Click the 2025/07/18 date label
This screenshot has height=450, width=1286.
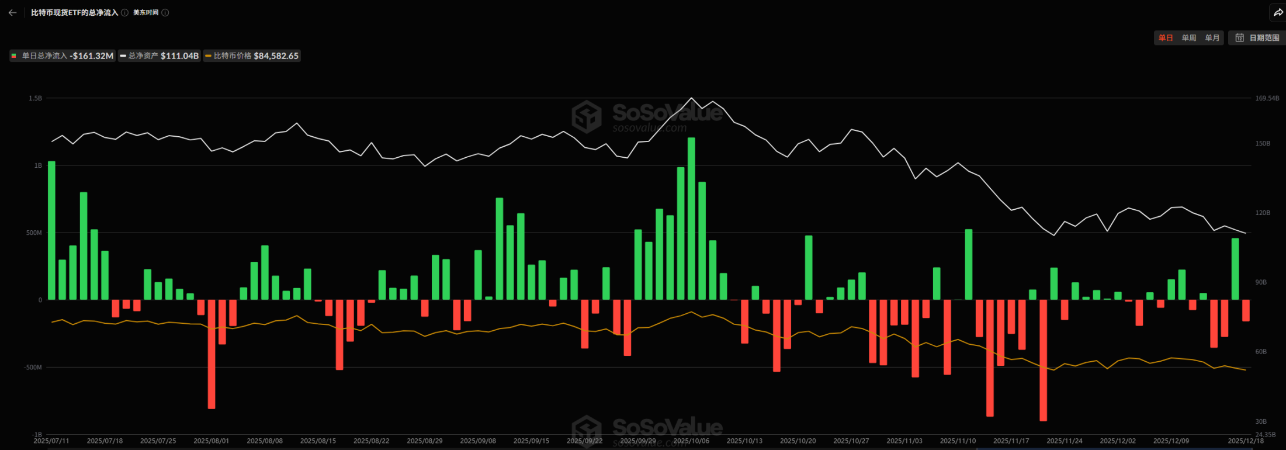[x=105, y=441]
